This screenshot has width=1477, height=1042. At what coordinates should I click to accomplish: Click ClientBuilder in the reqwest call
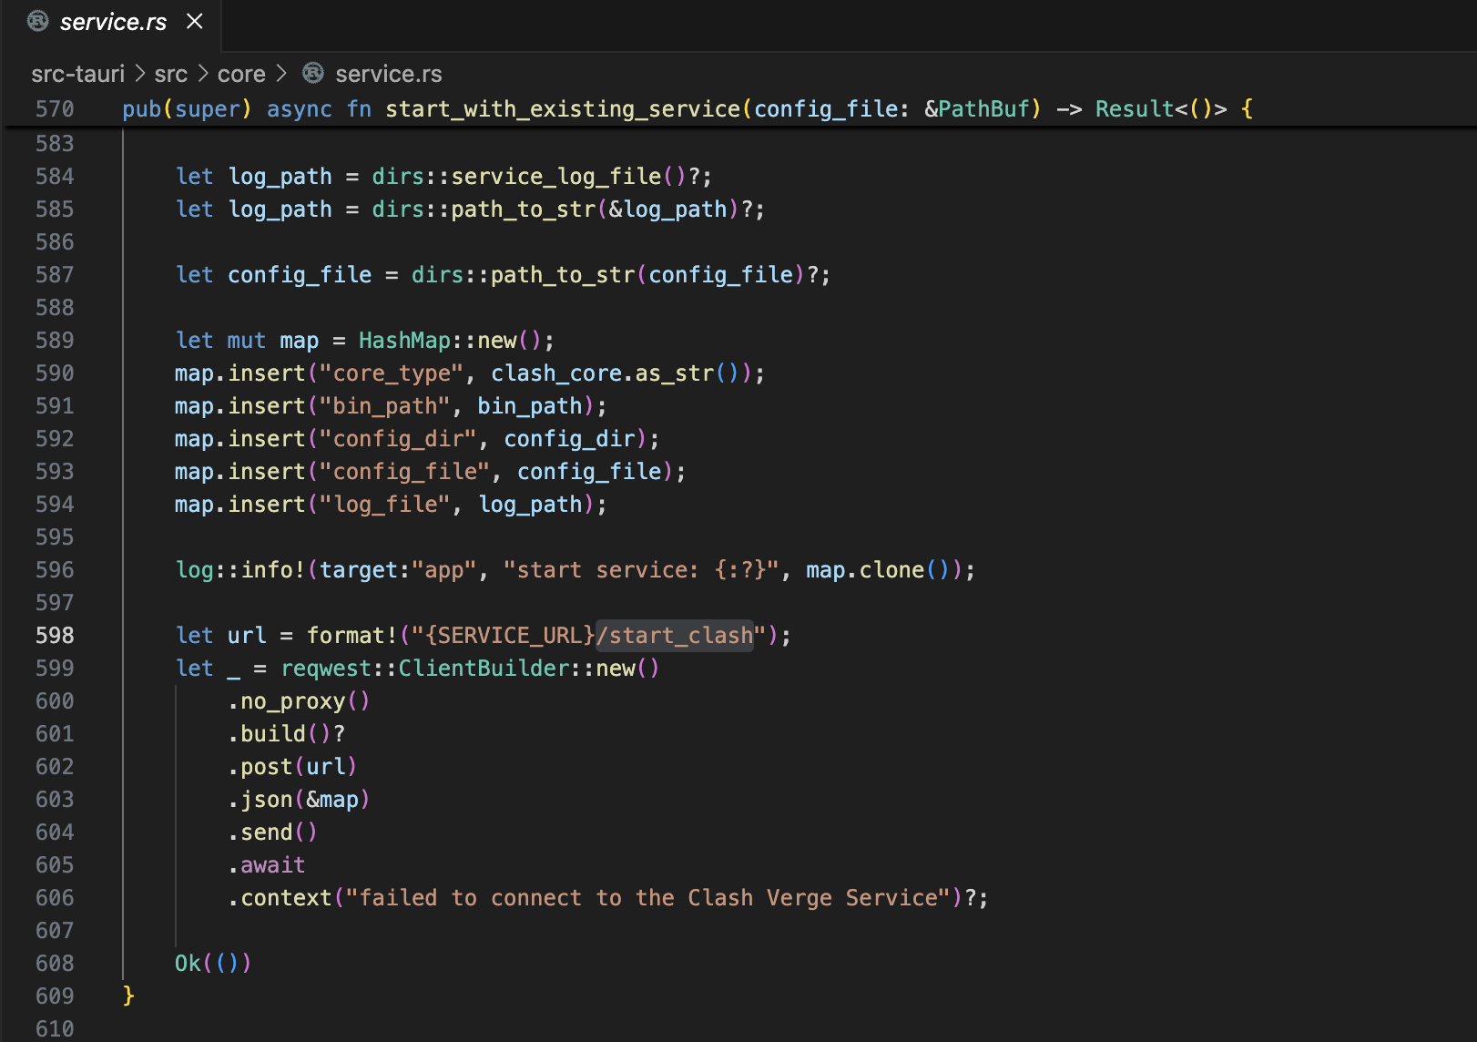pos(484,669)
